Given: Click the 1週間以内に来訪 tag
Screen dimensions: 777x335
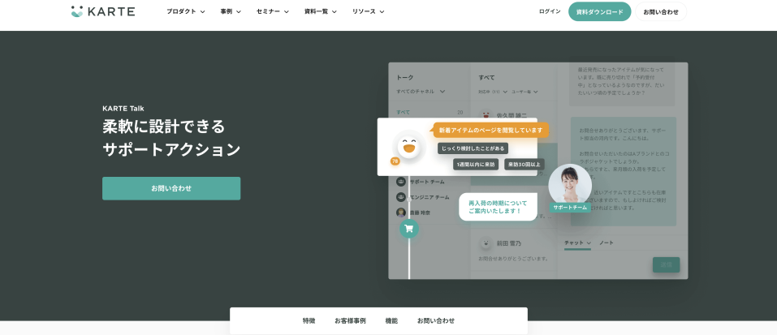Looking at the screenshot, I should coord(476,165).
